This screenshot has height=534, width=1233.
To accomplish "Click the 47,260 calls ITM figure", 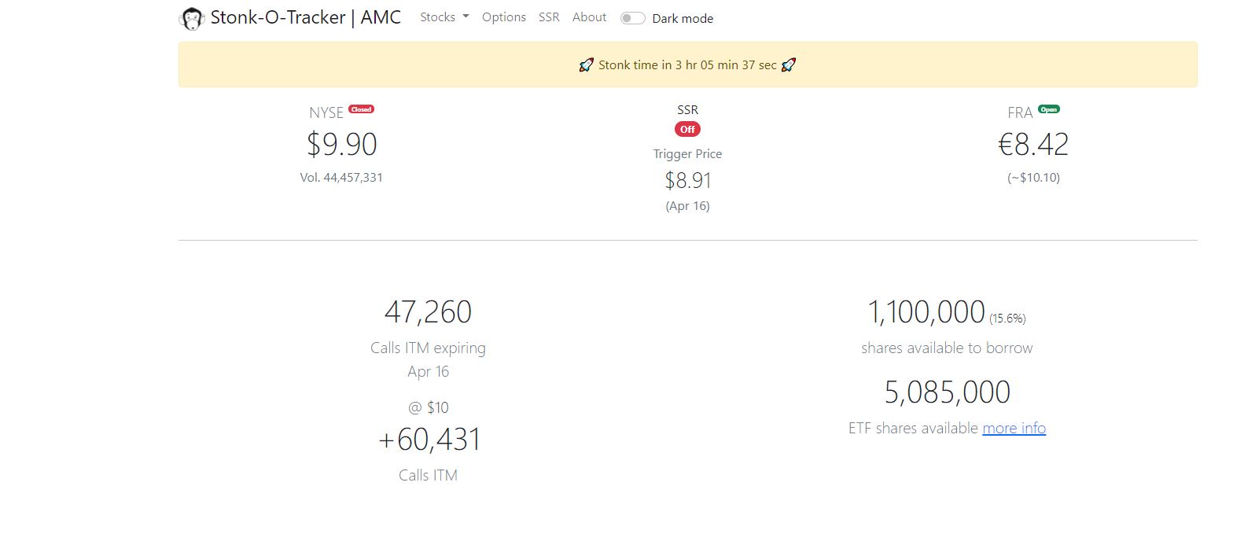I will point(428,312).
